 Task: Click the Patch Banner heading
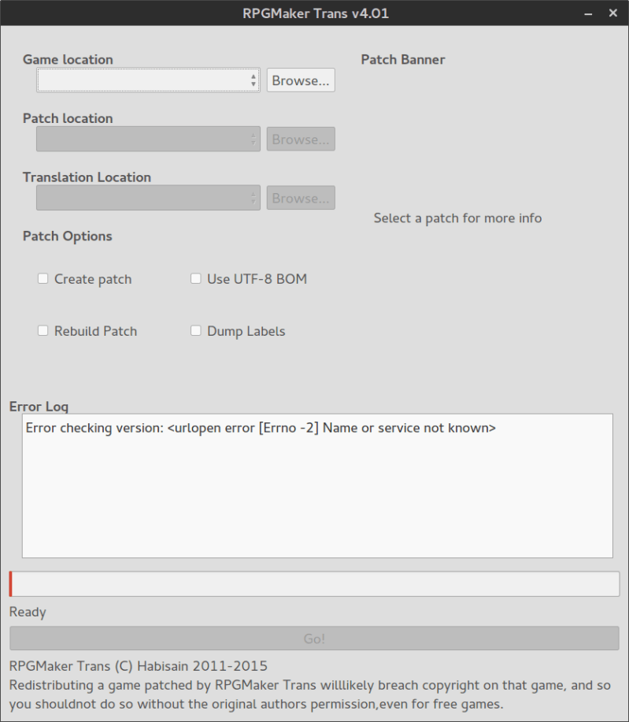click(x=403, y=59)
